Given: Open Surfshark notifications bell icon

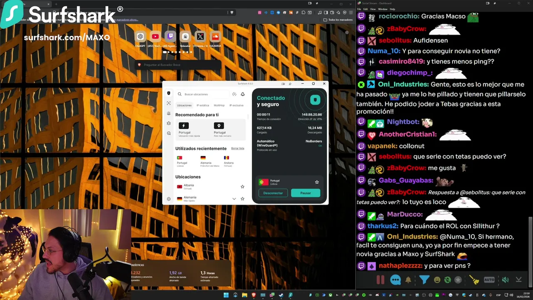Looking at the screenshot, I should (x=243, y=94).
